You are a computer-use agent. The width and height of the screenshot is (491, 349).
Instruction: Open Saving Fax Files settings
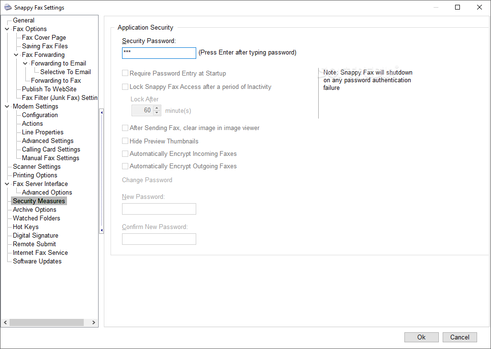tap(45, 46)
